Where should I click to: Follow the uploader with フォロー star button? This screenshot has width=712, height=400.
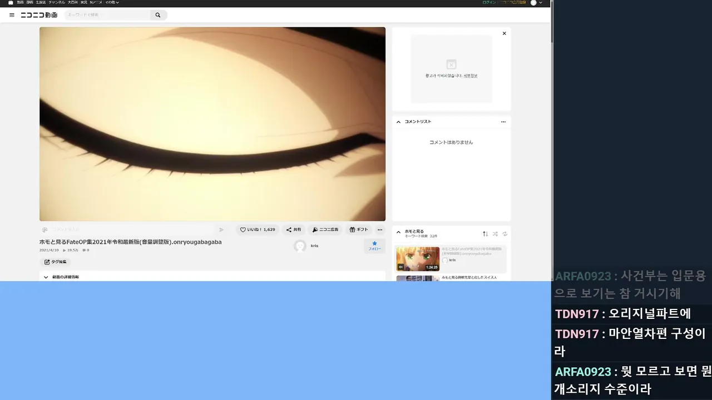point(374,246)
